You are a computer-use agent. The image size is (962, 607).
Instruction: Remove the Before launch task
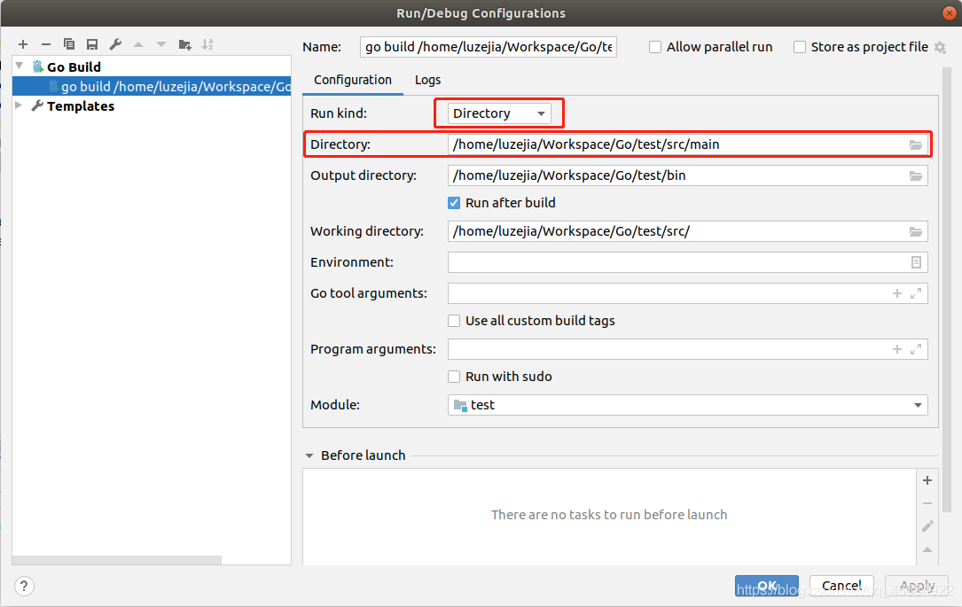pyautogui.click(x=927, y=503)
